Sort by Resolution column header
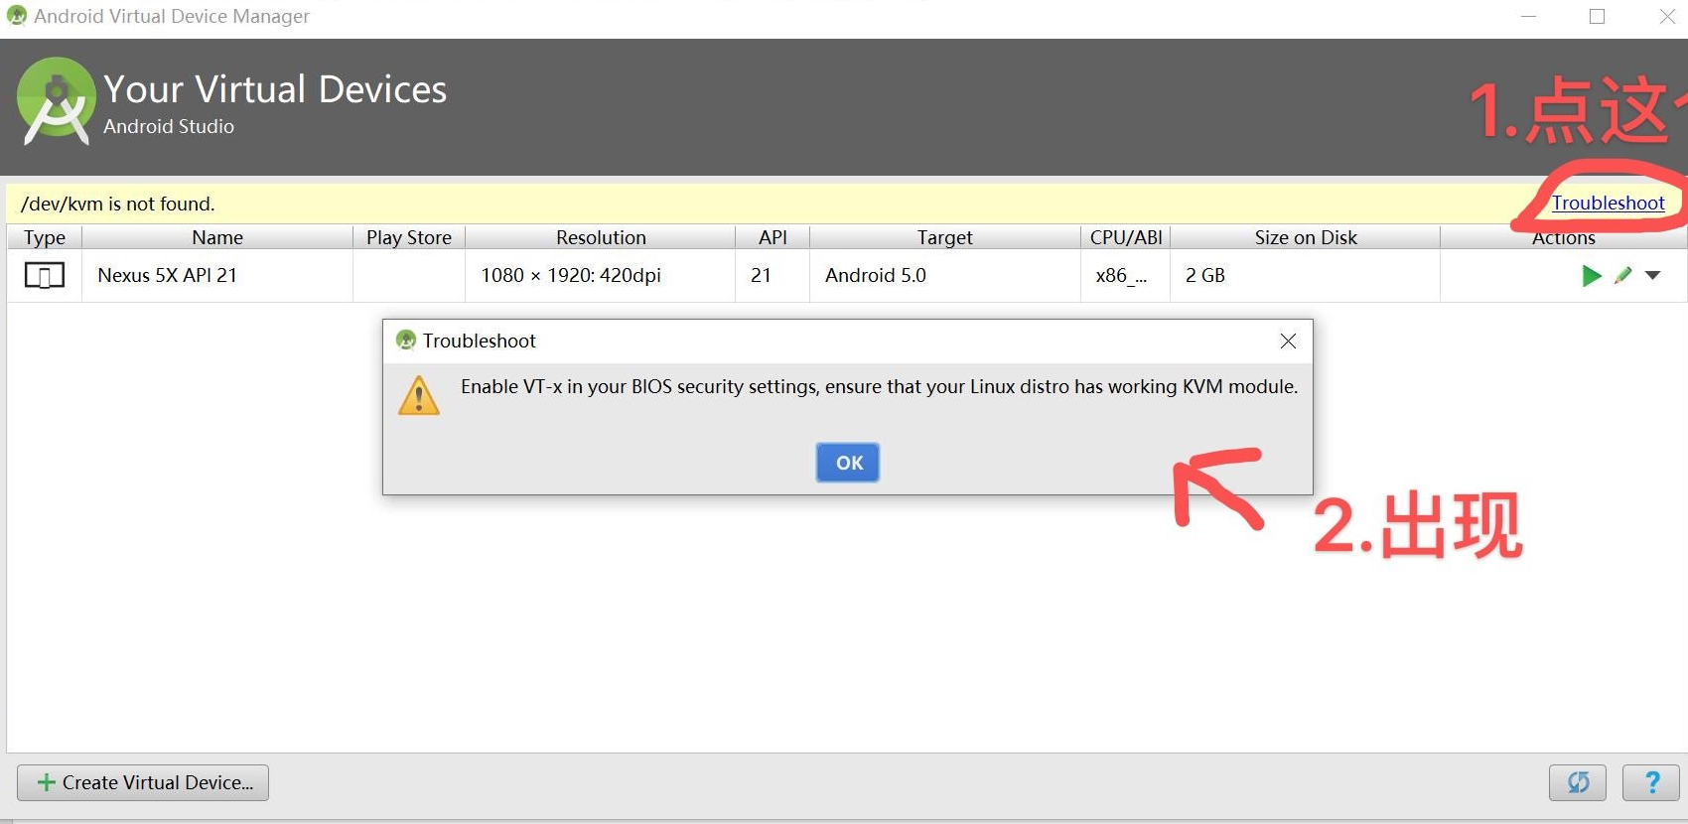Viewport: 1688px width, 824px height. click(601, 237)
